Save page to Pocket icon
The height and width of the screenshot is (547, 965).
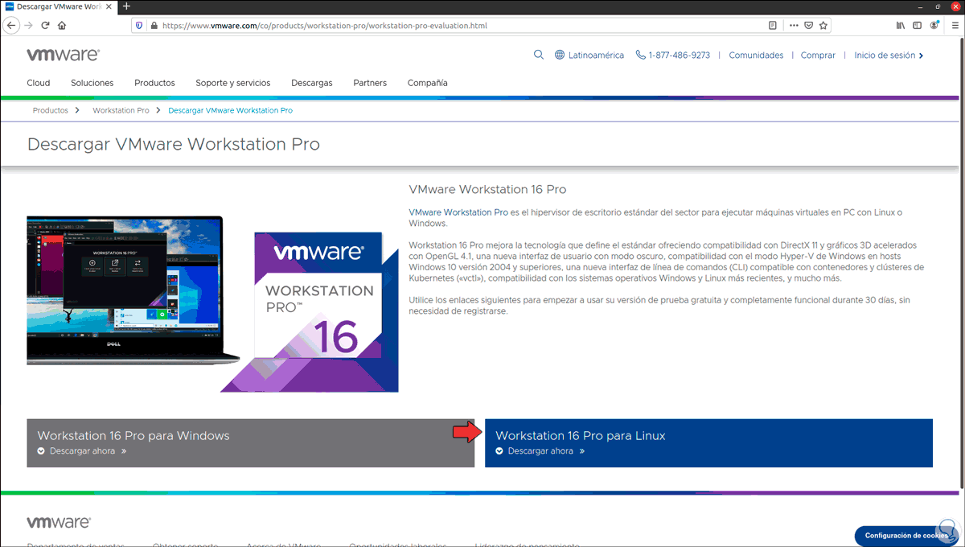point(810,25)
